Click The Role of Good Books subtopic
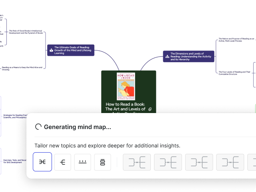The width and height of the screenshot is (256, 192). click(26, 32)
